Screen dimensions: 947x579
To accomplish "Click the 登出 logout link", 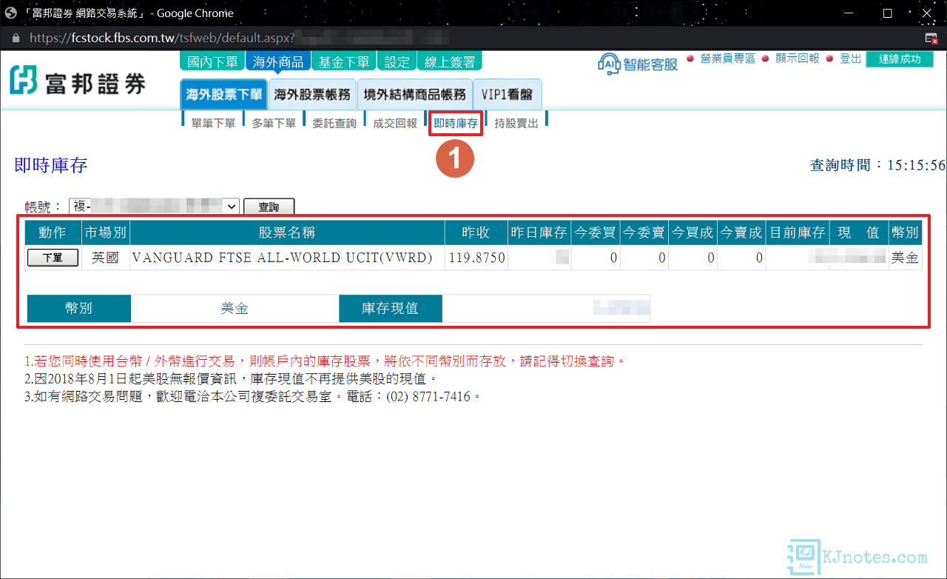I will tap(851, 58).
